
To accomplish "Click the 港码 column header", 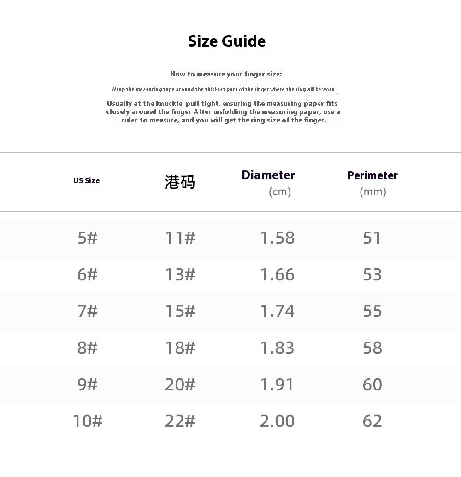I will pos(180,182).
